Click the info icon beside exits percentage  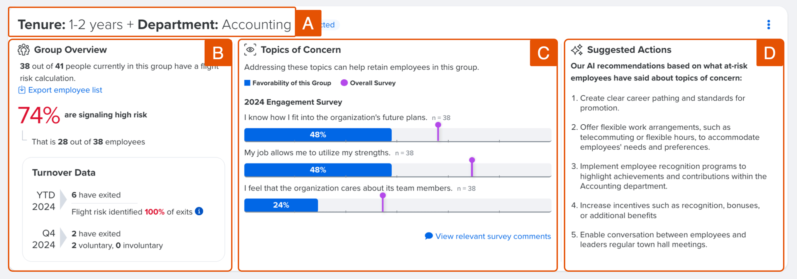(199, 211)
